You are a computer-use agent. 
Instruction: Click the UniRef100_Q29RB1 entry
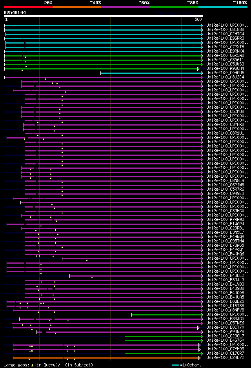[x=225, y=228]
